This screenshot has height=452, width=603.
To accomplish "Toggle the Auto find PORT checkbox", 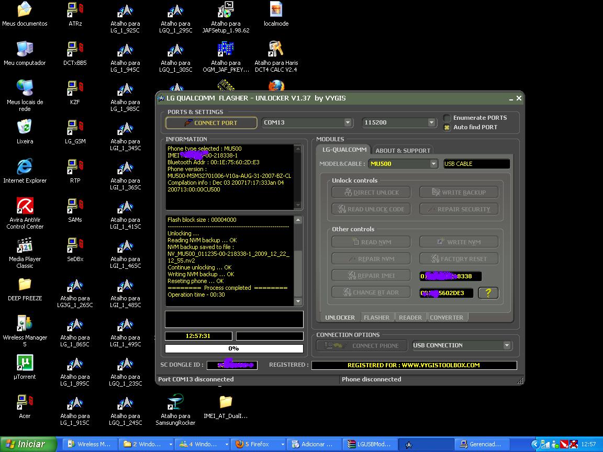I will [x=447, y=127].
